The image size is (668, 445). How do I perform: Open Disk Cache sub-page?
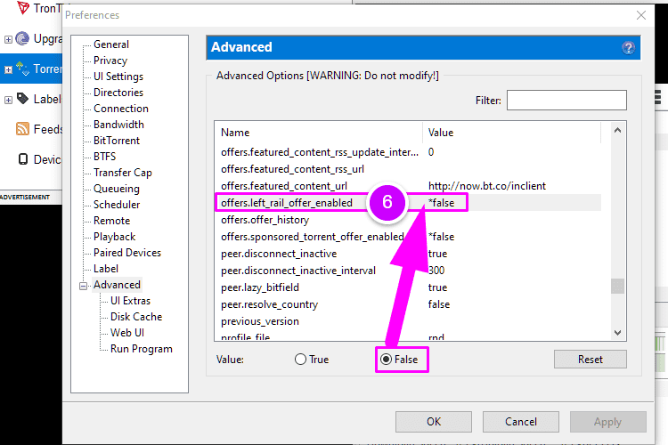click(x=136, y=317)
